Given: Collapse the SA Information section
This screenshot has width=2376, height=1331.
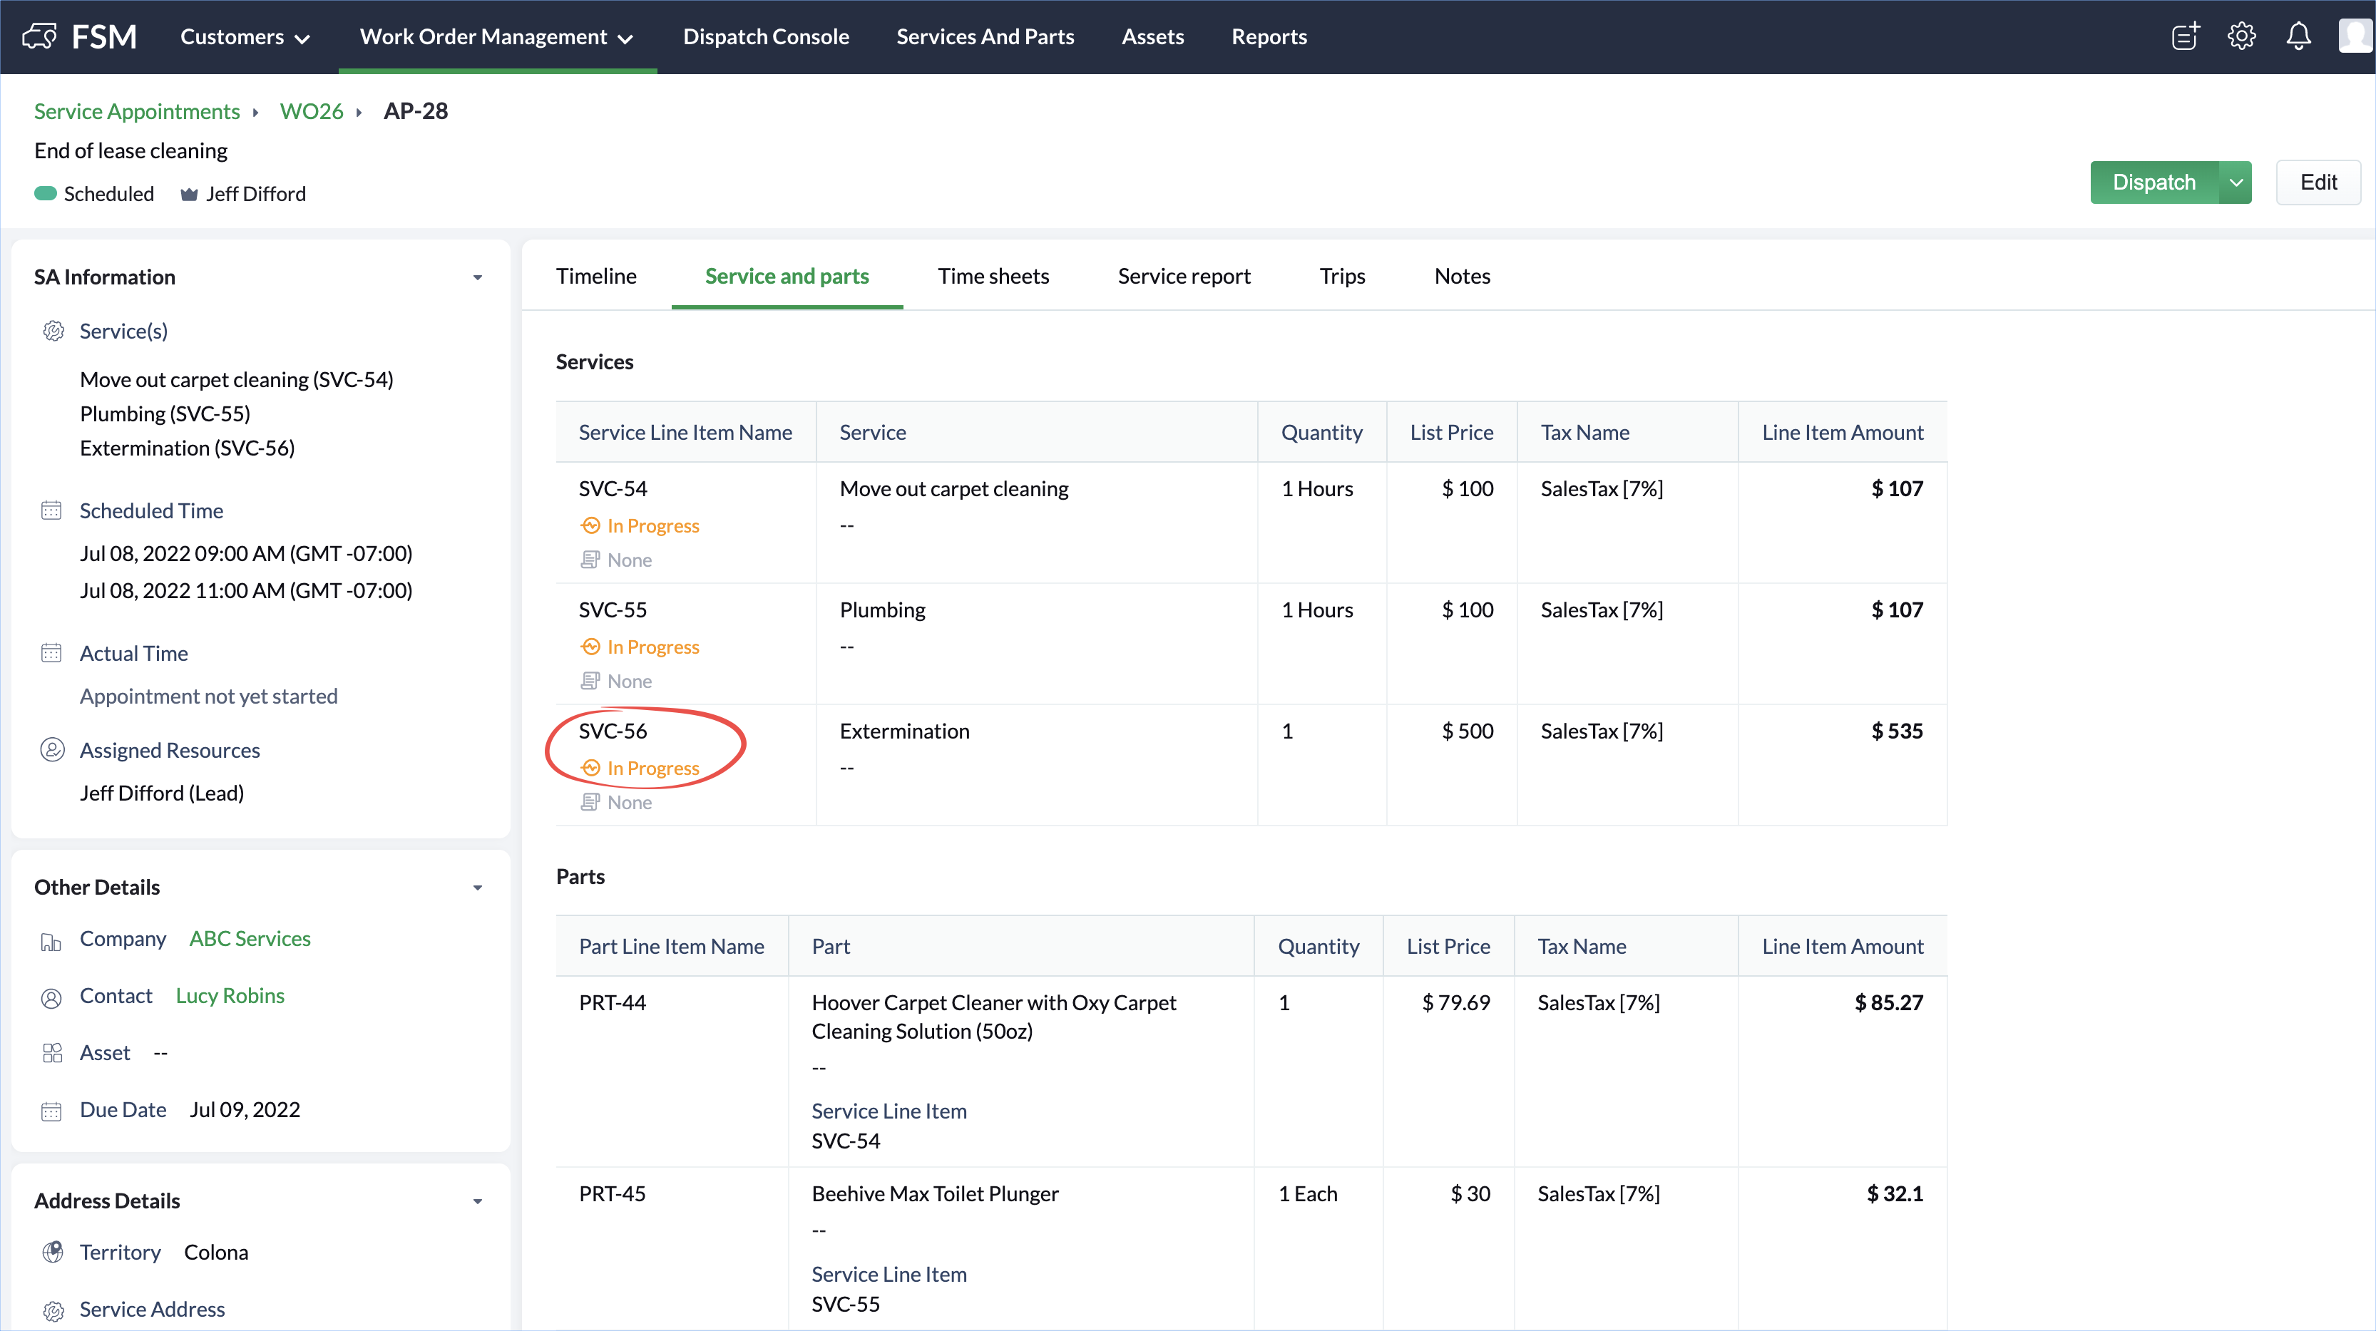Looking at the screenshot, I should click(478, 277).
